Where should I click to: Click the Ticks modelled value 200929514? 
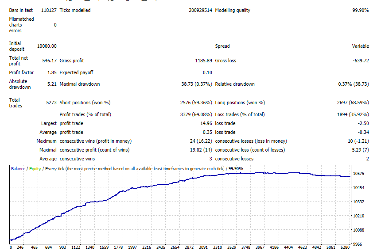(x=200, y=10)
